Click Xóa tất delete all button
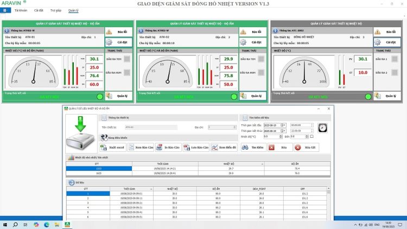Viewport: 407px width, 229px height. coord(306,147)
